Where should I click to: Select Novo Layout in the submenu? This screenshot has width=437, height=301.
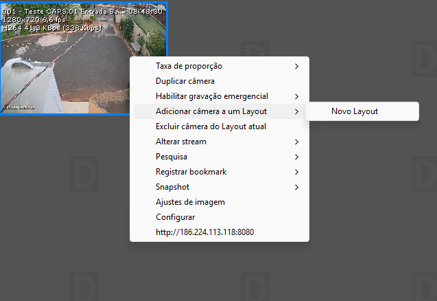354,111
